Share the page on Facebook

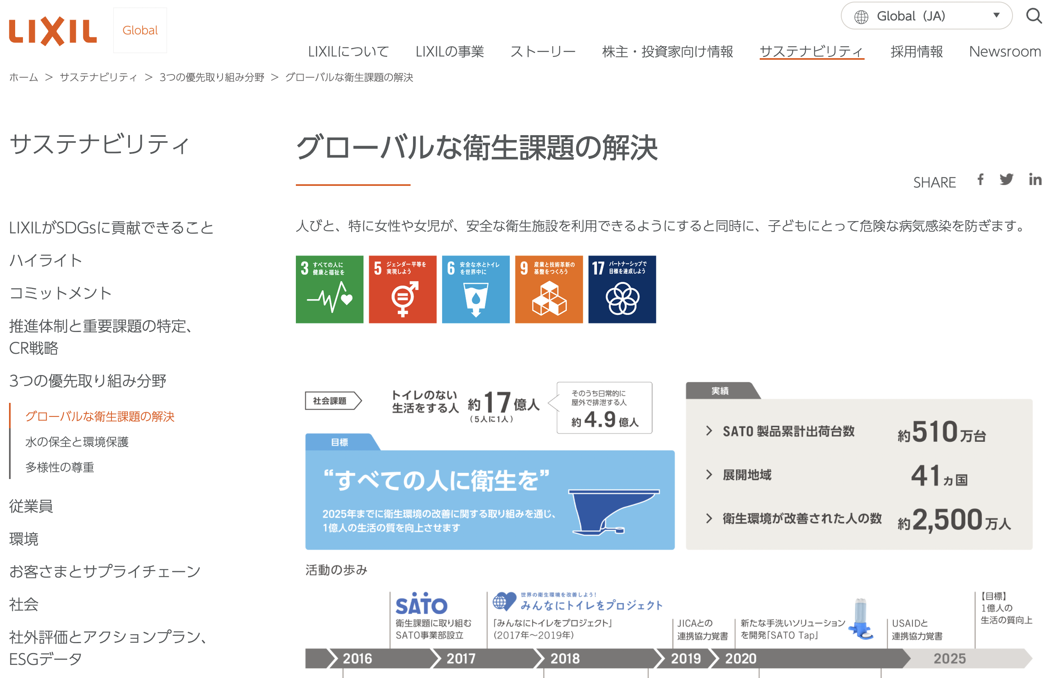tap(980, 180)
